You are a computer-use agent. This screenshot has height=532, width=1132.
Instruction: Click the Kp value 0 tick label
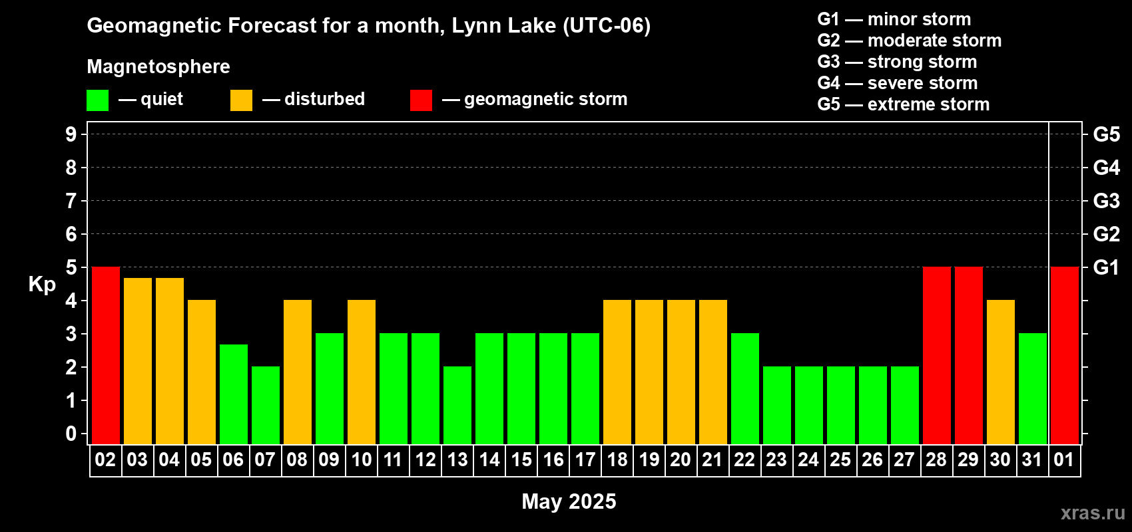click(71, 434)
